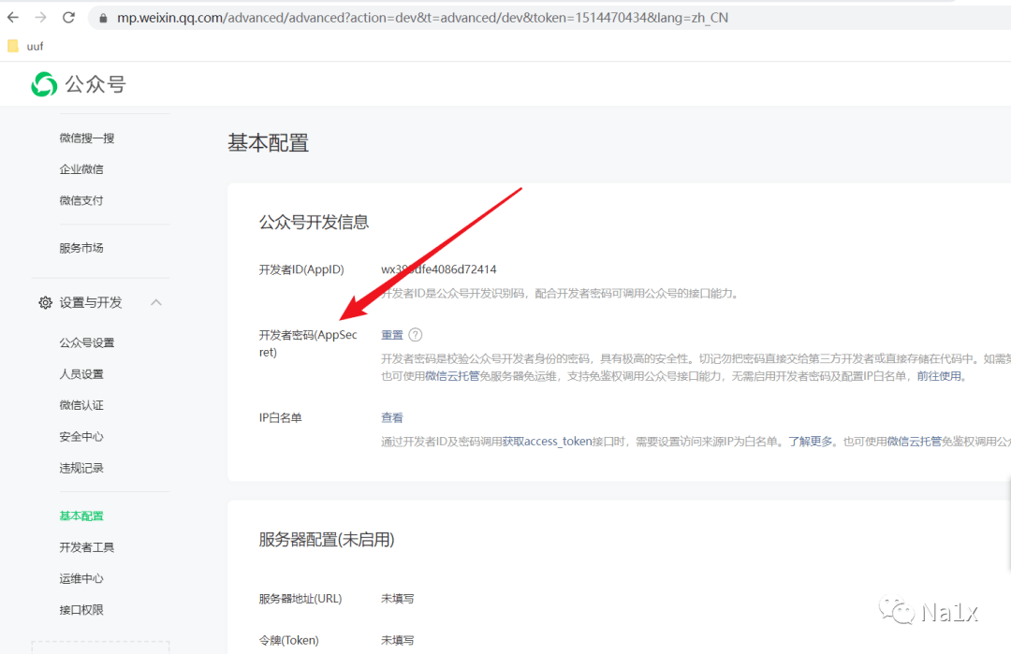Image resolution: width=1011 pixels, height=654 pixels.
Task: Collapse the 设置与开发 section chevron
Action: point(156,302)
